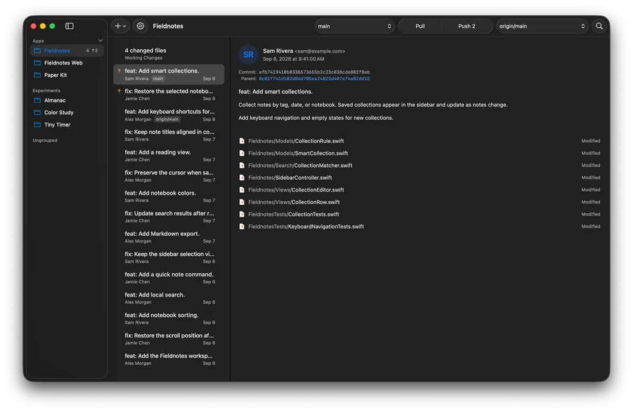This screenshot has height=412, width=633.
Task: Select the Fieldnotes repository
Action: (67, 50)
